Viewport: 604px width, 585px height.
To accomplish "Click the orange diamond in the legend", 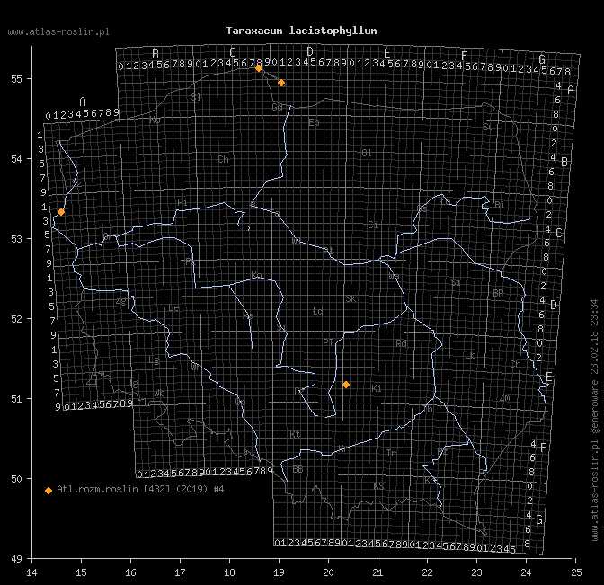I will click(49, 491).
